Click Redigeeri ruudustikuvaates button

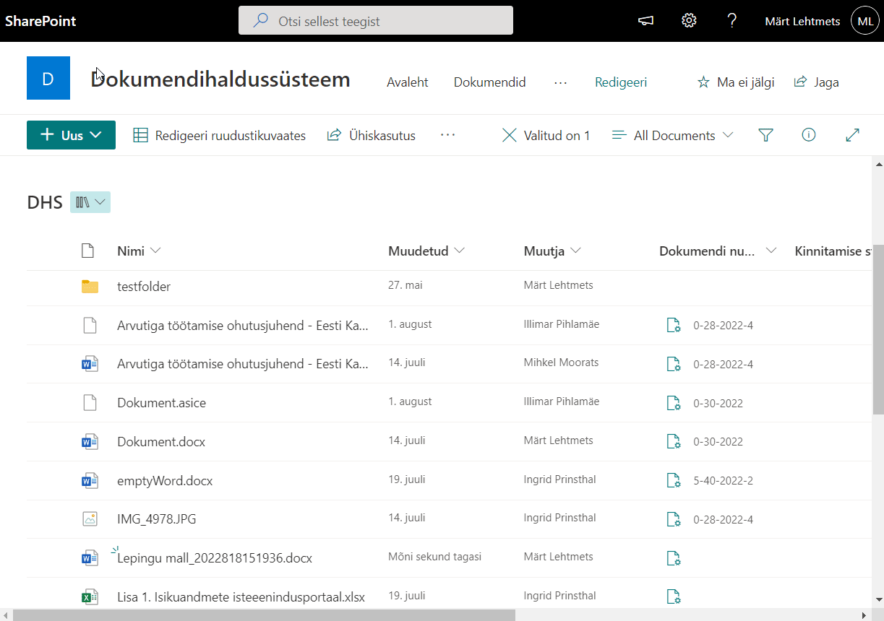[220, 135]
